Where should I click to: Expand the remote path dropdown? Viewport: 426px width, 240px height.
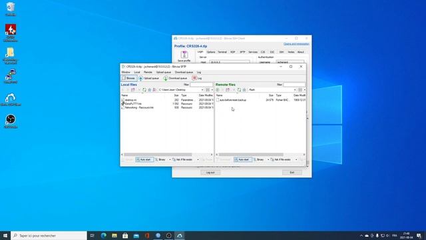(x=295, y=90)
